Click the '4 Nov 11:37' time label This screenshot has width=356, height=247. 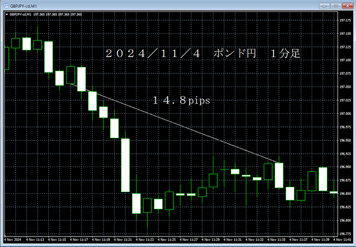pos(298,240)
